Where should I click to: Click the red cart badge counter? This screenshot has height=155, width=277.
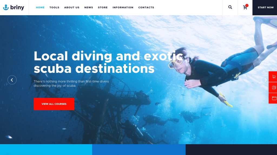click(x=247, y=5)
